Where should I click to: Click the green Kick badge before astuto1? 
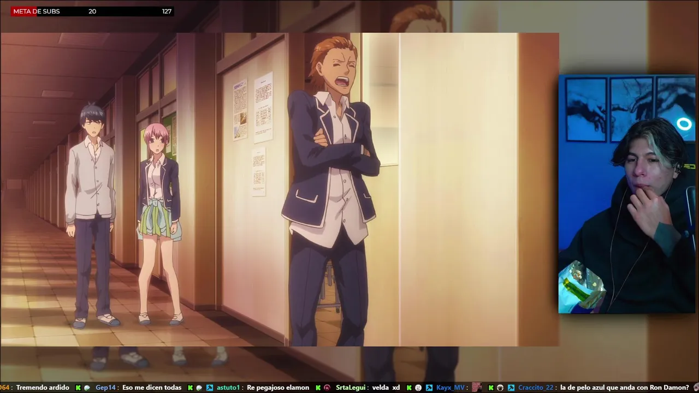click(190, 388)
